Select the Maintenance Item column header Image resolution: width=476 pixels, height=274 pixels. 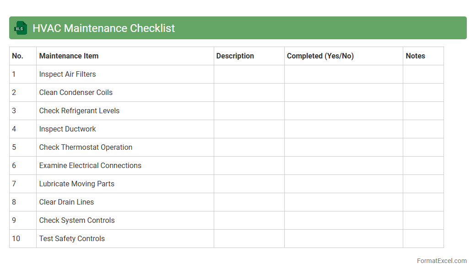tap(69, 56)
